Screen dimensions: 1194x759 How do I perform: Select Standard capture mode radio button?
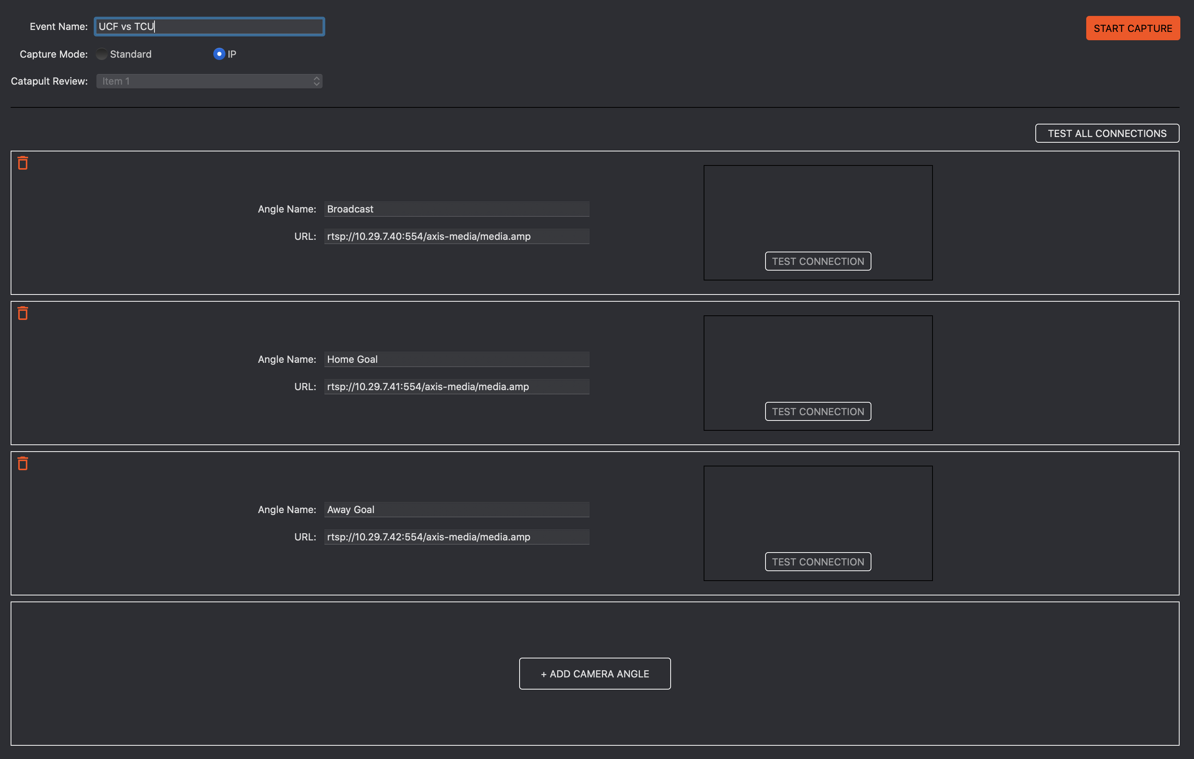[100, 54]
